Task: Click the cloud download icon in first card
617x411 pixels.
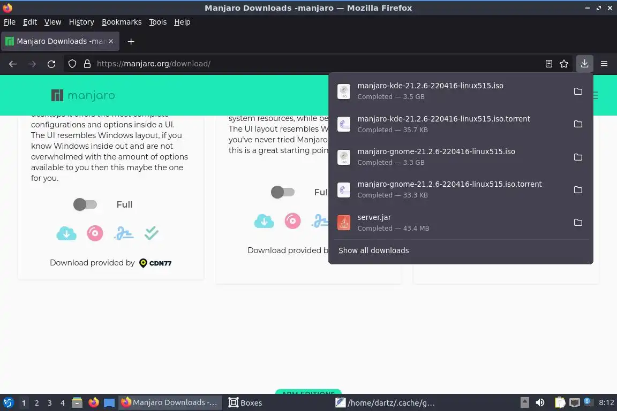Action: click(x=66, y=234)
